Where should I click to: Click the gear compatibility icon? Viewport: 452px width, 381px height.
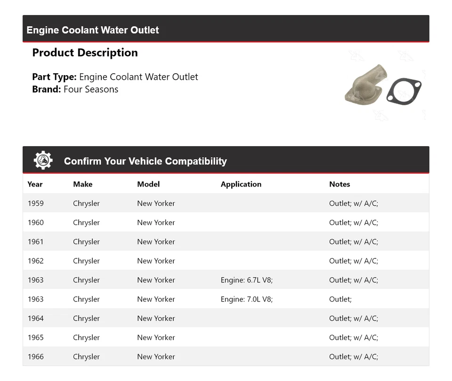click(x=43, y=160)
